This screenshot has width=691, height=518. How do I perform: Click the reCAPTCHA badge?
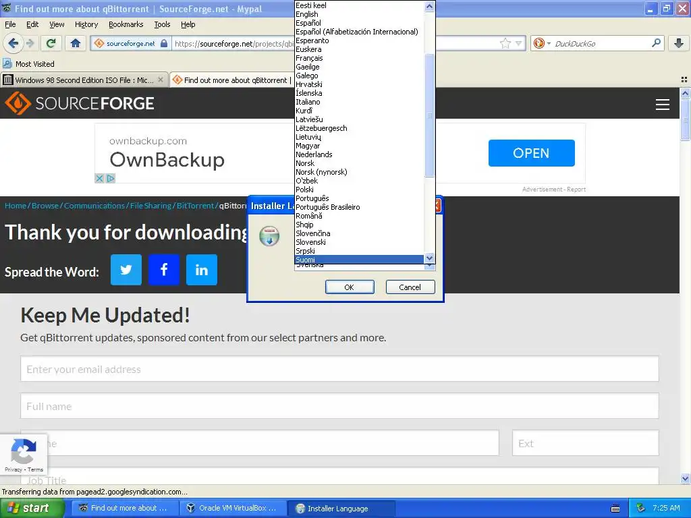point(24,455)
